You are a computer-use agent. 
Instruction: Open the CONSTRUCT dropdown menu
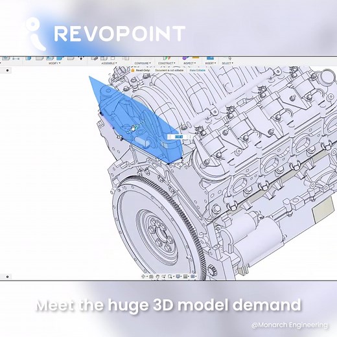(167, 64)
